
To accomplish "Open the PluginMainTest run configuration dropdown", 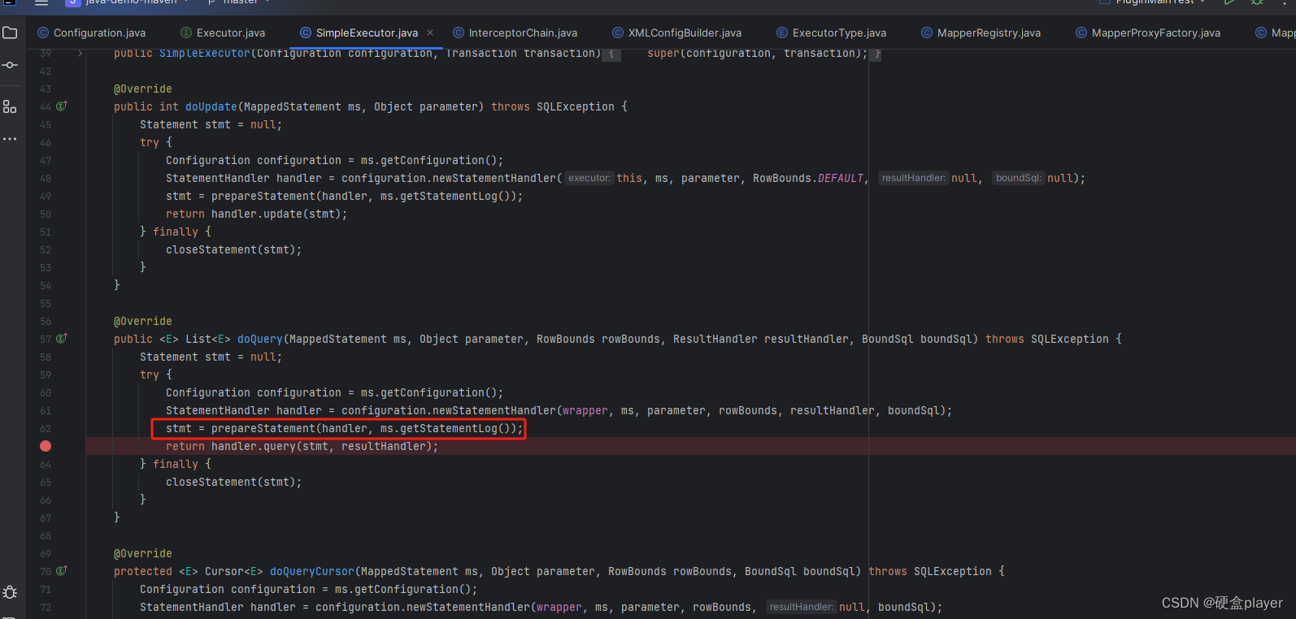I will pyautogui.click(x=1155, y=2).
